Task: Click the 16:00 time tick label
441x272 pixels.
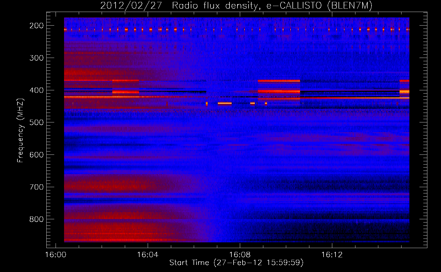Action: 56,255
